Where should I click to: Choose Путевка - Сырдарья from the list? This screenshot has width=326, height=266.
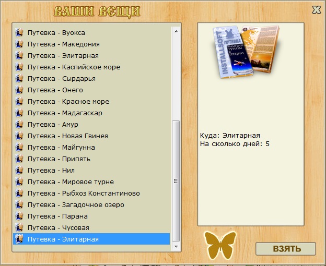click(x=91, y=78)
